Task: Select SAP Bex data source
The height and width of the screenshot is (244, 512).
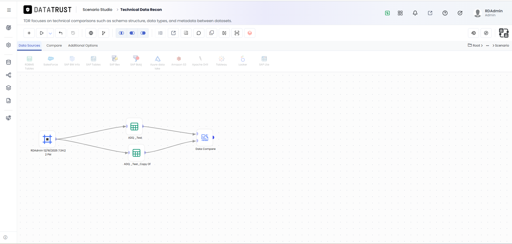Action: click(x=115, y=61)
